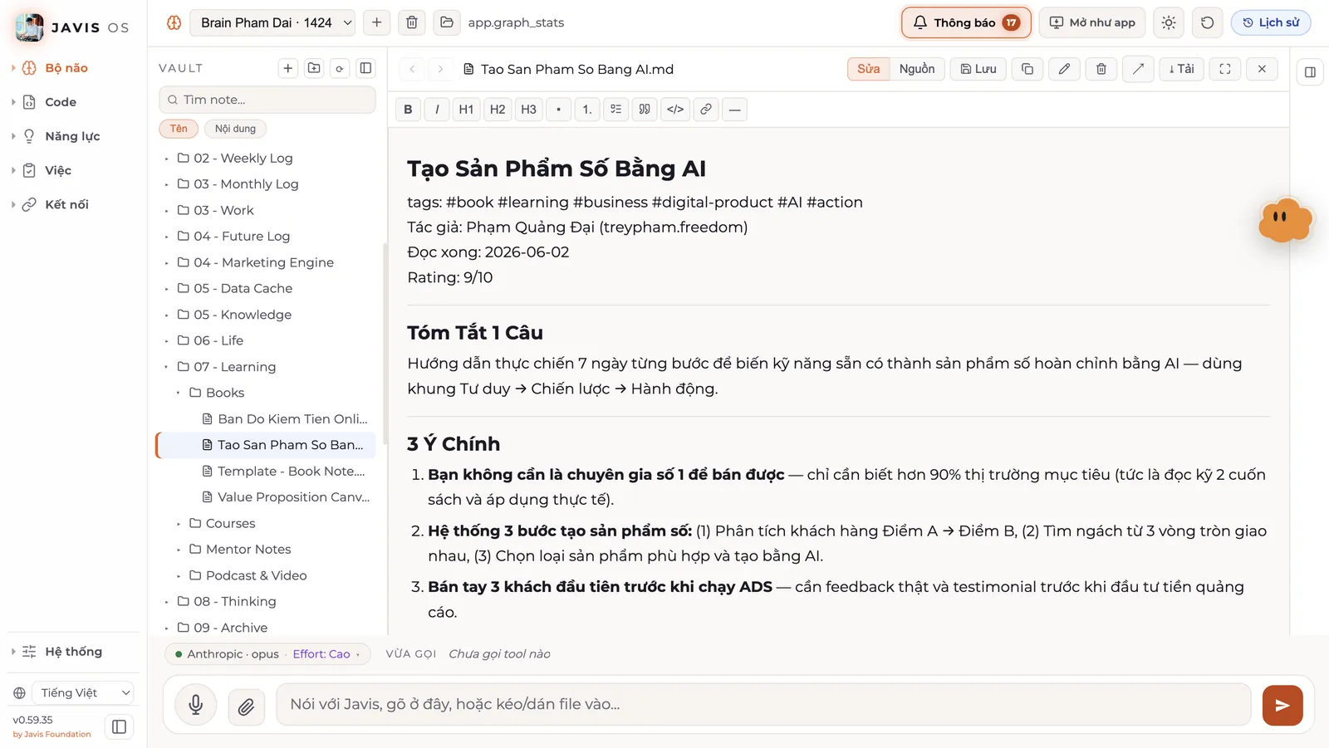
Task: Switch to the 'Nguồn' source view tab
Action: tap(917, 69)
